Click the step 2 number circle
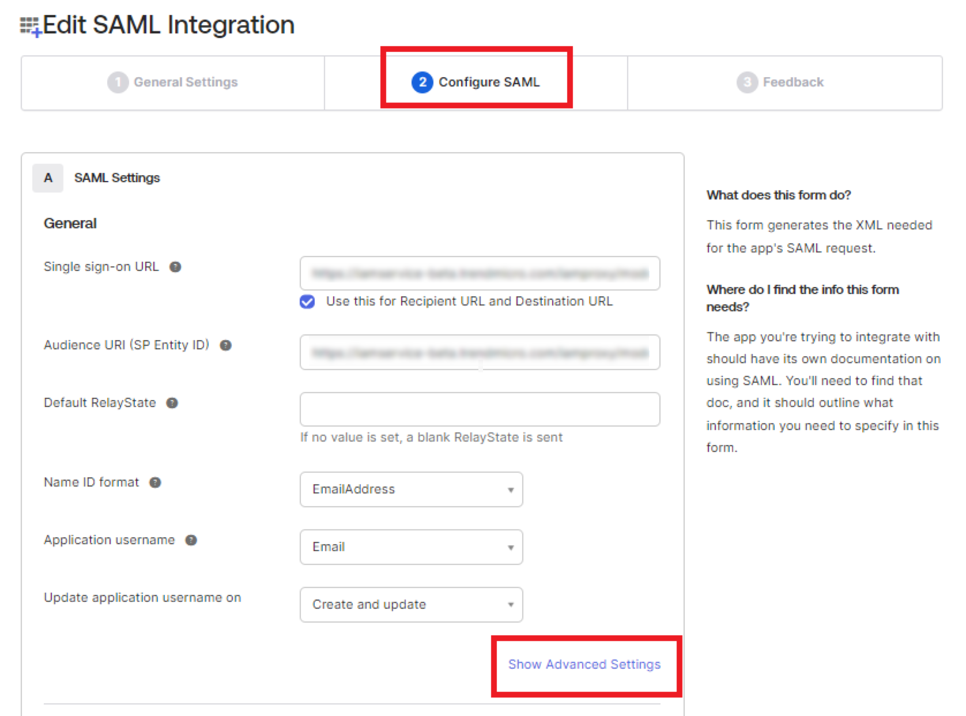The height and width of the screenshot is (716, 966). (422, 82)
